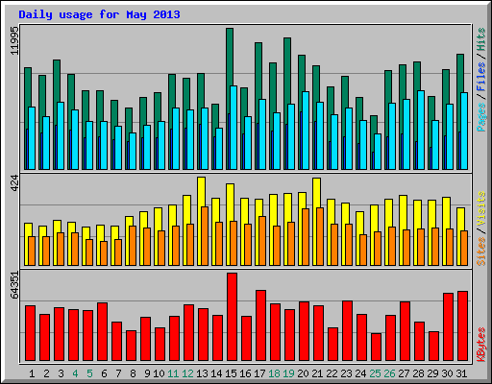
Task: Click day 16 label on the x-axis
Action: pyautogui.click(x=245, y=373)
